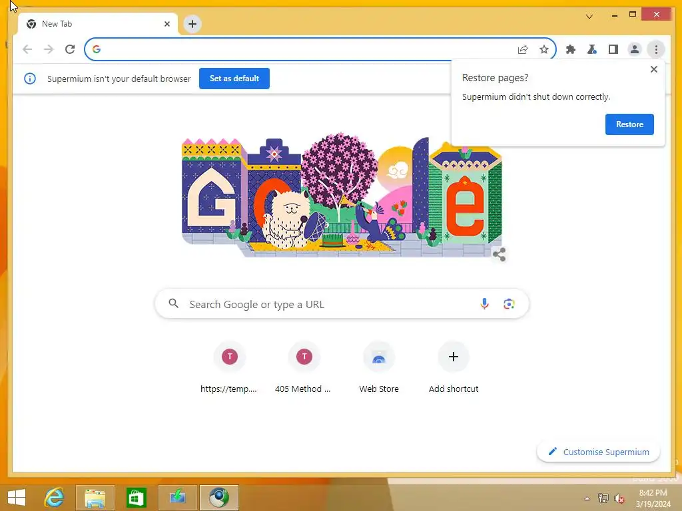Reload the page

point(70,49)
